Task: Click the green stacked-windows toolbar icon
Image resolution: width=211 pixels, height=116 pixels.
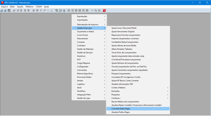Action: pos(57,10)
